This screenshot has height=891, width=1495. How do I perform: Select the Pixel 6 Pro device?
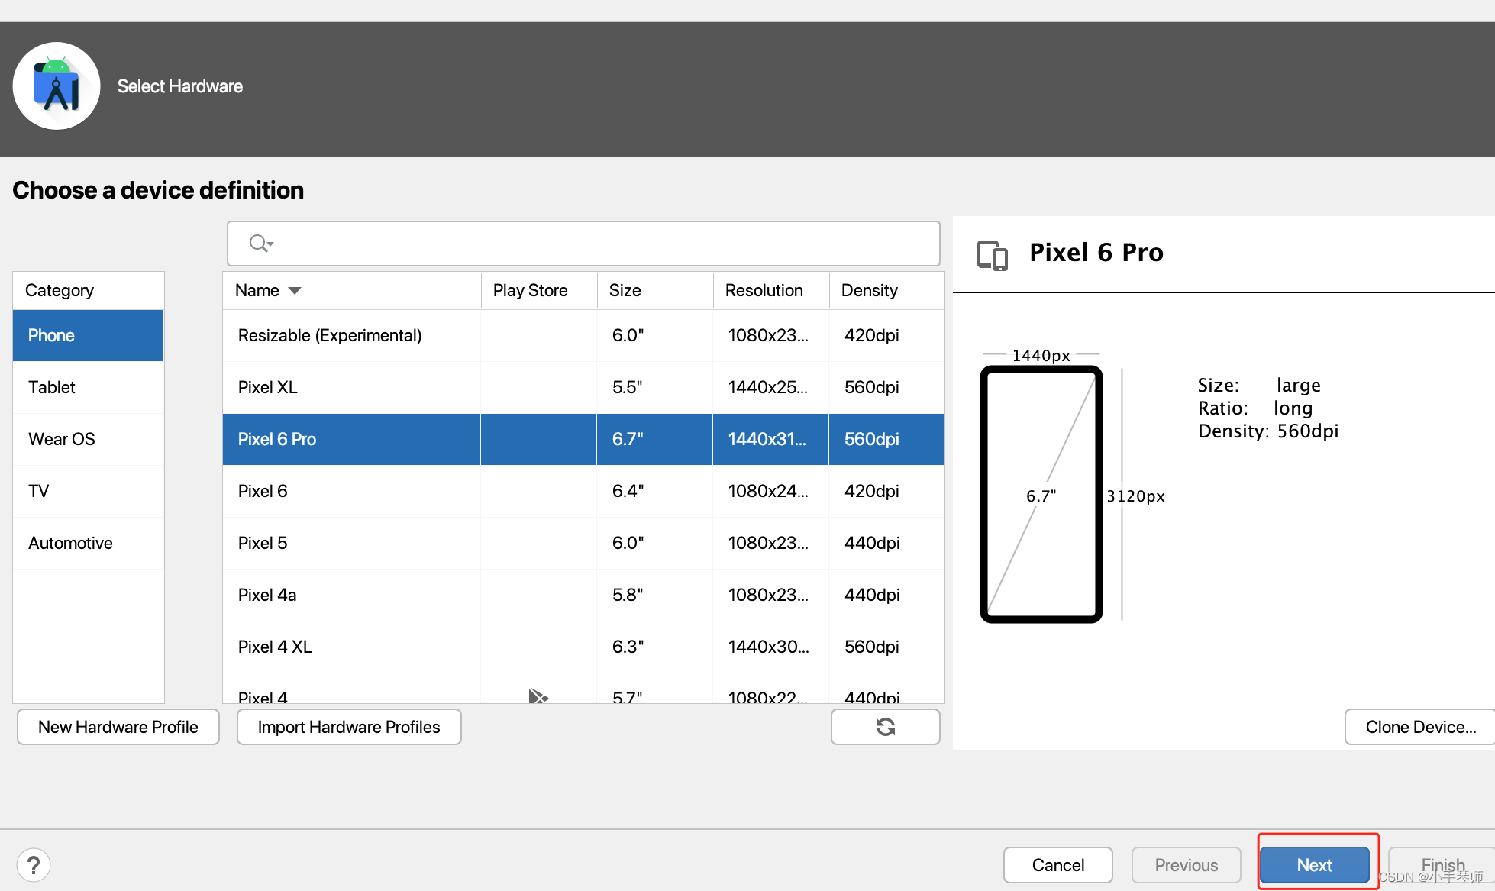tap(583, 439)
